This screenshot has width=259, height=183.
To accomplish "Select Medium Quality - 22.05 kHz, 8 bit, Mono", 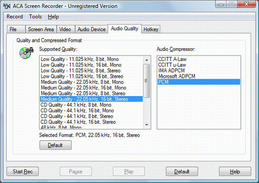I will pos(91,82).
